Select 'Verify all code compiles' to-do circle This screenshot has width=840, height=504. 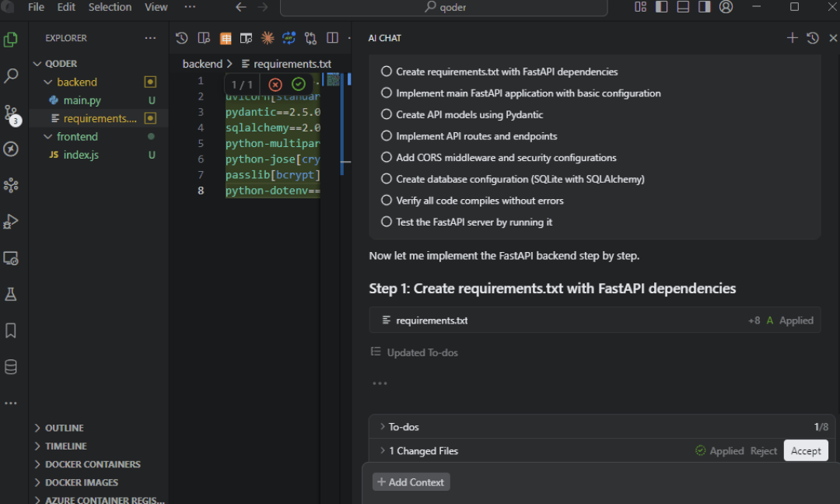click(387, 200)
